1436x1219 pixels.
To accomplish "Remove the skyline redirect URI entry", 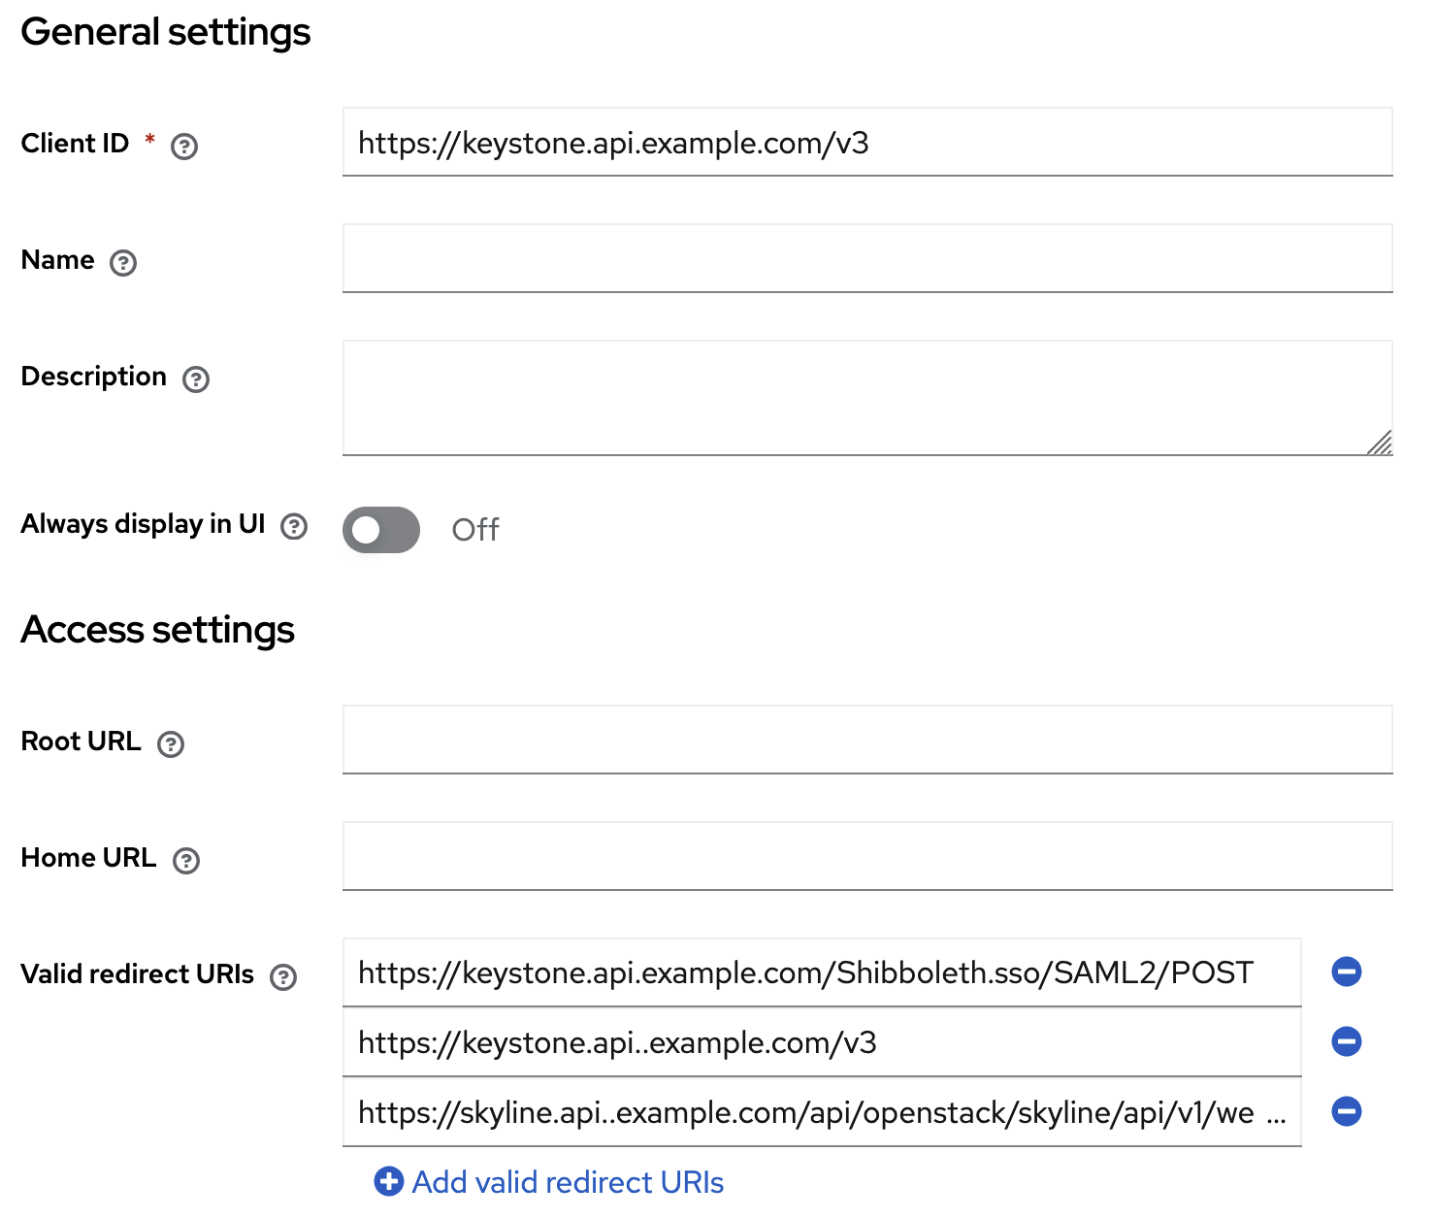I will [1346, 1111].
